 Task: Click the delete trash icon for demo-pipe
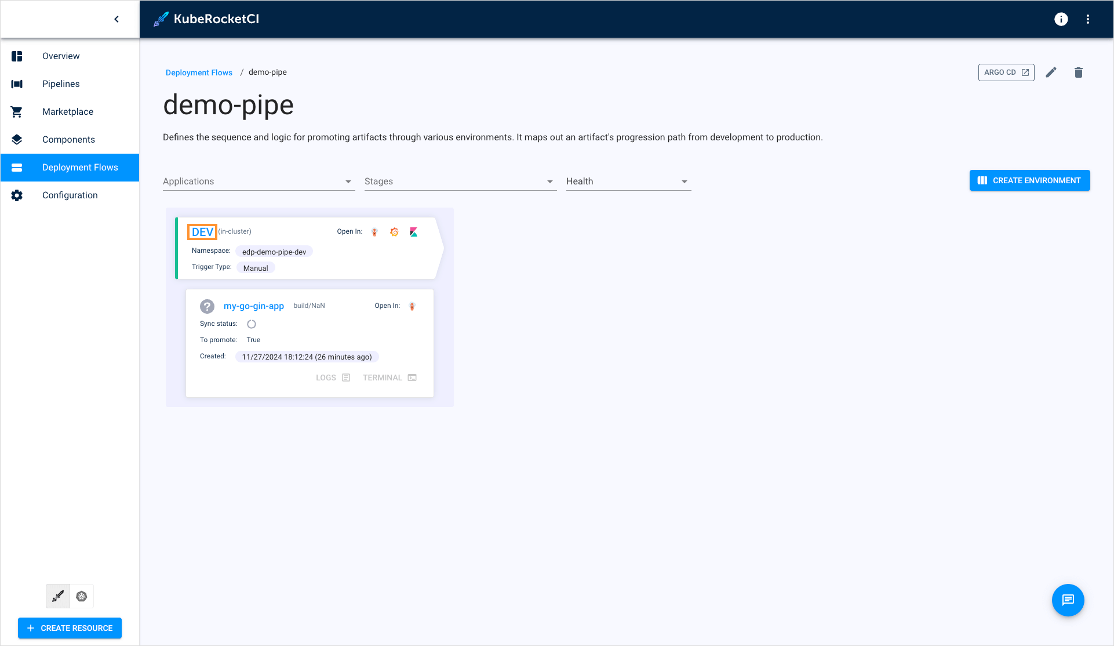coord(1079,72)
